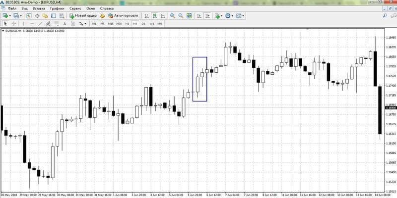Open the periodicity clock dropdown
The image size is (397, 198).
232,16
